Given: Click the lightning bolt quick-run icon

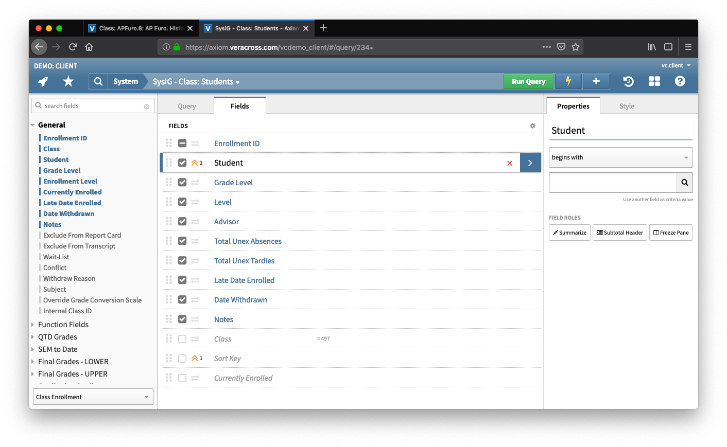Looking at the screenshot, I should coord(568,81).
